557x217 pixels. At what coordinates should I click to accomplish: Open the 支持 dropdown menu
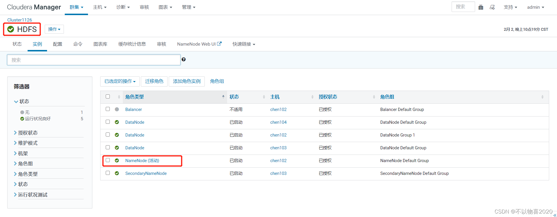(x=511, y=7)
